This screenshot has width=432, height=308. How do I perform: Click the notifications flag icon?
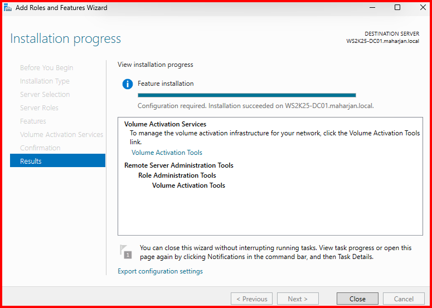127,252
